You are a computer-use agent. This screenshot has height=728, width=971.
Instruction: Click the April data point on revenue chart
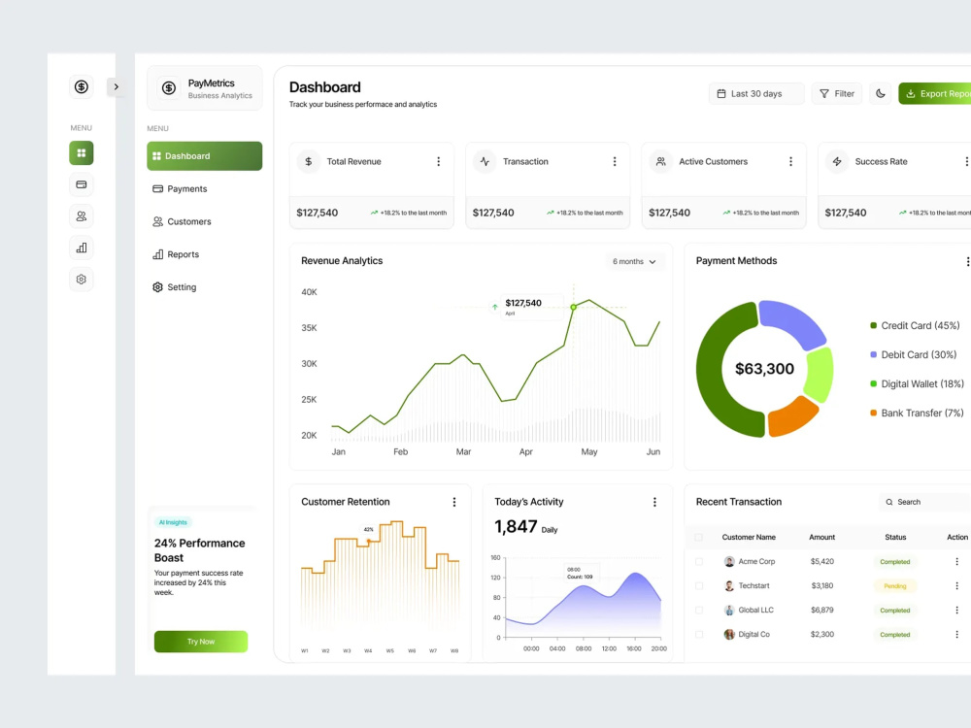click(x=574, y=307)
